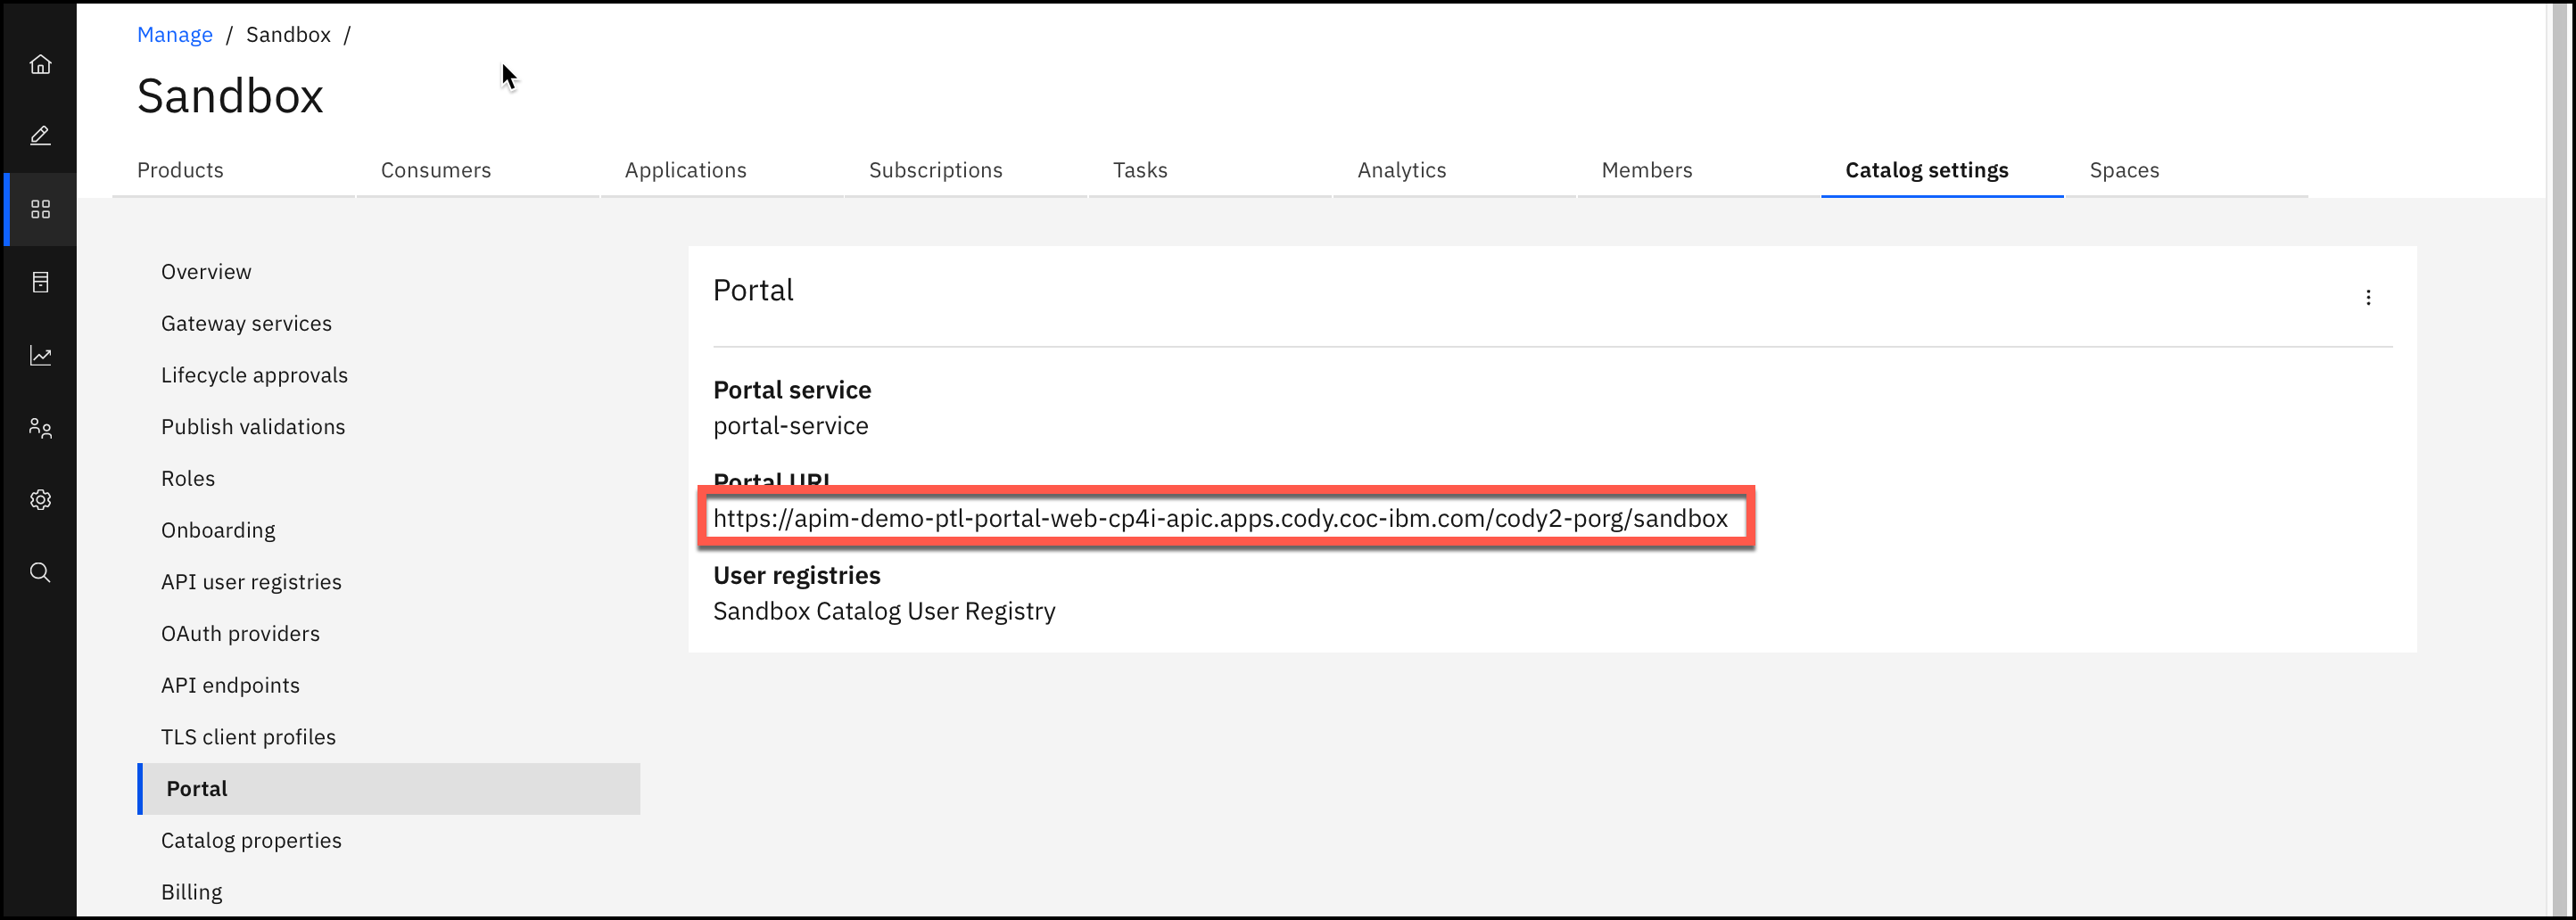Click the Members people icon in sidebar
Image resolution: width=2576 pixels, height=920 pixels.
(x=40, y=429)
